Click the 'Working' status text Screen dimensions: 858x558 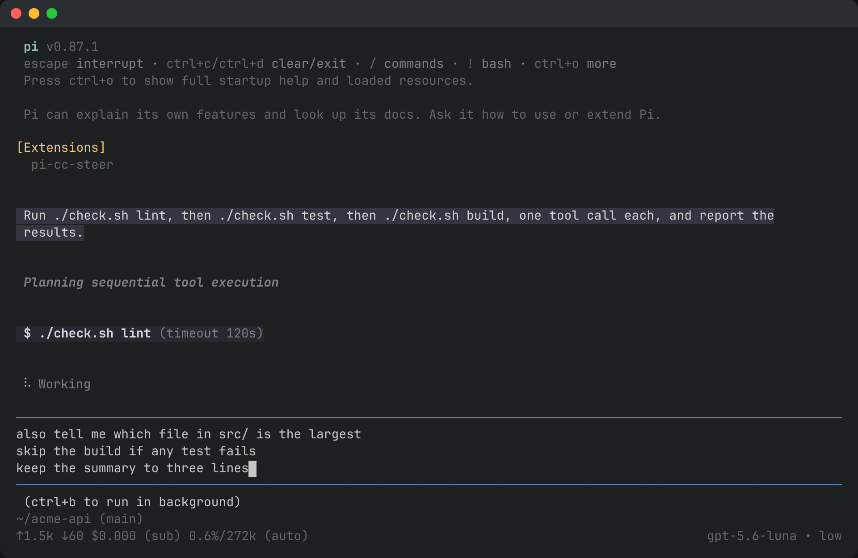64,384
